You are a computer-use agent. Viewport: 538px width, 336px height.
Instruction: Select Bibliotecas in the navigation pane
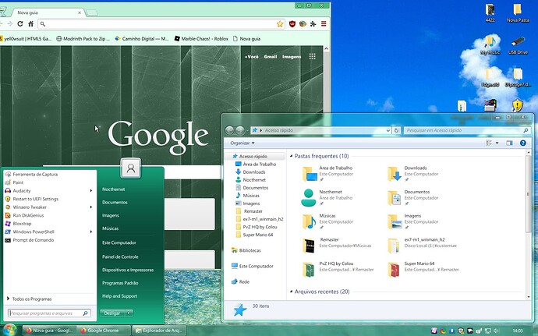tap(246, 250)
